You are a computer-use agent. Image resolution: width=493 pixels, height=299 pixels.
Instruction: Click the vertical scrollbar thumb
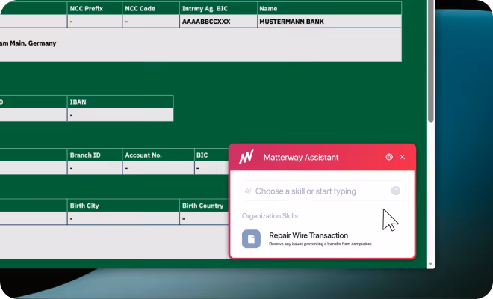431,61
